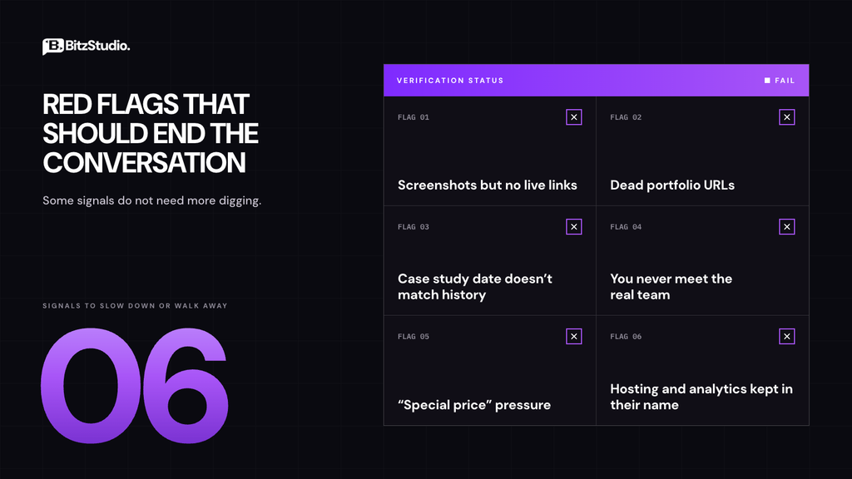The width and height of the screenshot is (852, 479).
Task: Click 'Case study date doesn't match history'
Action: pyautogui.click(x=475, y=287)
